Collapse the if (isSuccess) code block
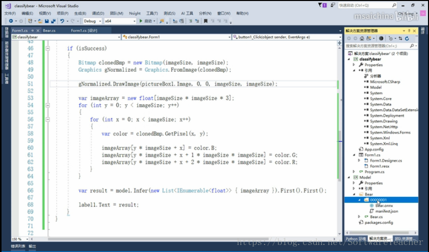 click(47, 48)
